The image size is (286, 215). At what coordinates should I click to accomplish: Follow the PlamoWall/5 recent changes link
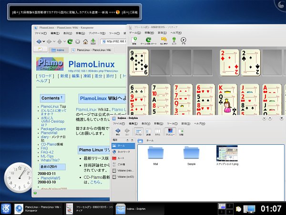pyautogui.click(x=51, y=178)
